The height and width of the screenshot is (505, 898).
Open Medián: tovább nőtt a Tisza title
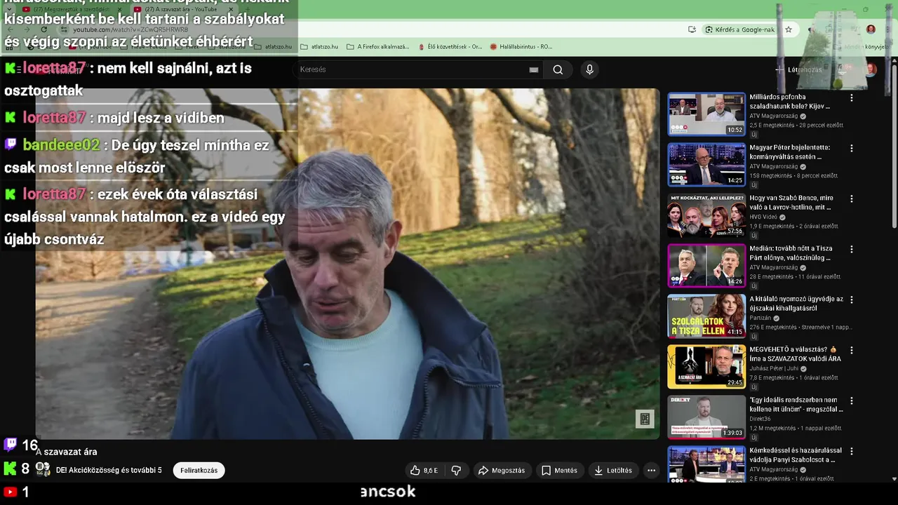coord(791,253)
